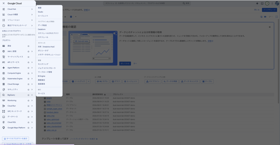Open Cloud Shell terminal icon
This screenshot has width=280, height=145.
262,3
